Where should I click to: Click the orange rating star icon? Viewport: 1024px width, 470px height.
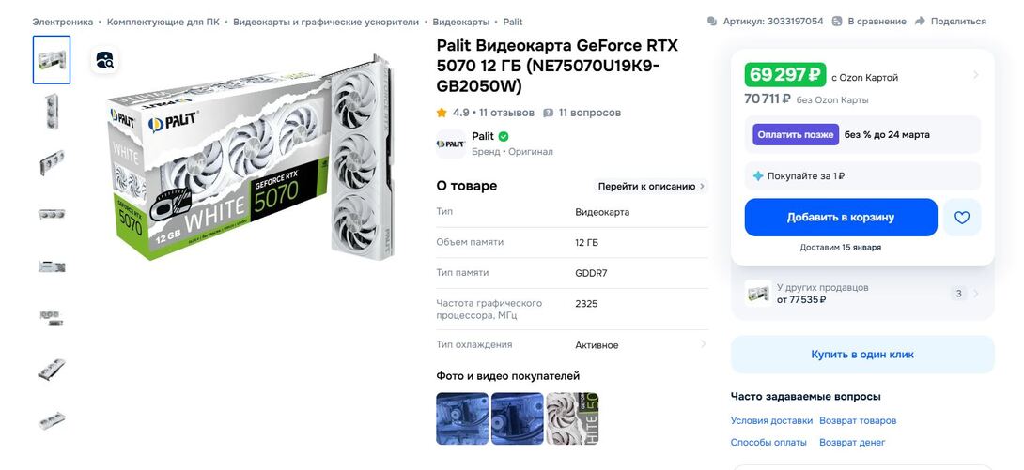coord(442,113)
